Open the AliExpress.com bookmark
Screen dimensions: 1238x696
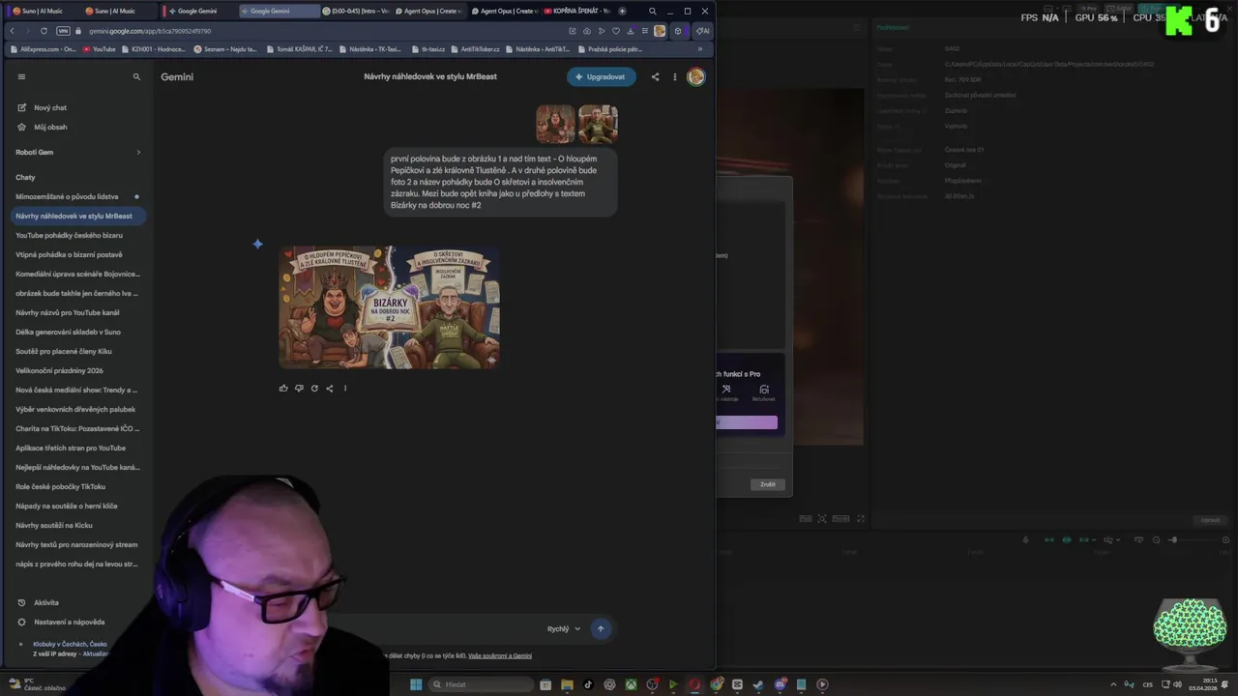(43, 48)
